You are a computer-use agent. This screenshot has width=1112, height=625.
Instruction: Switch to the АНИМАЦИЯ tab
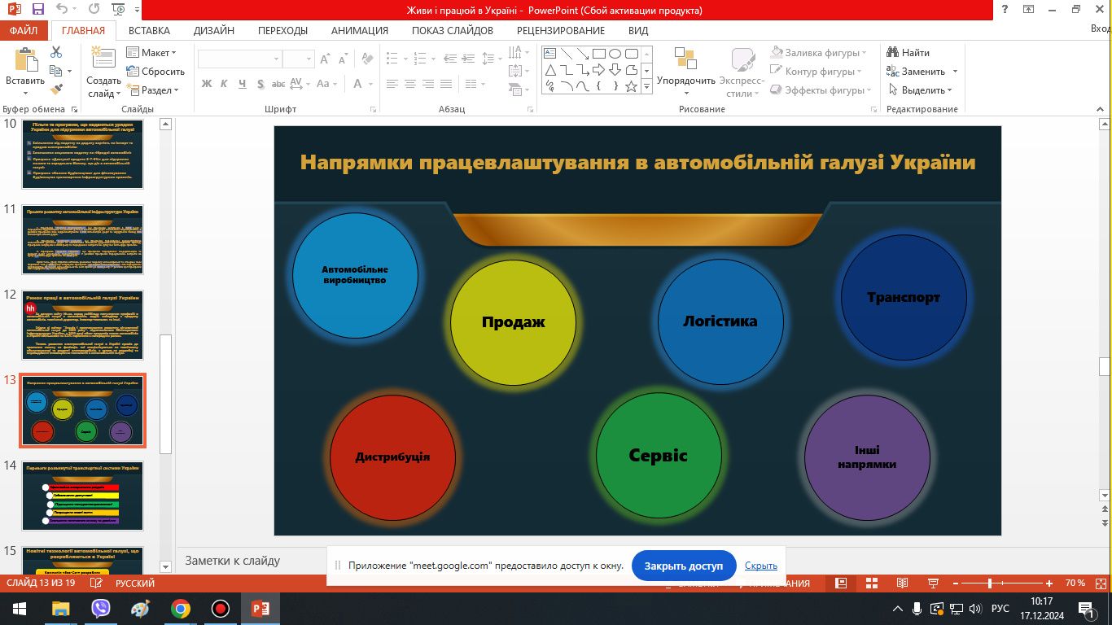(x=359, y=31)
